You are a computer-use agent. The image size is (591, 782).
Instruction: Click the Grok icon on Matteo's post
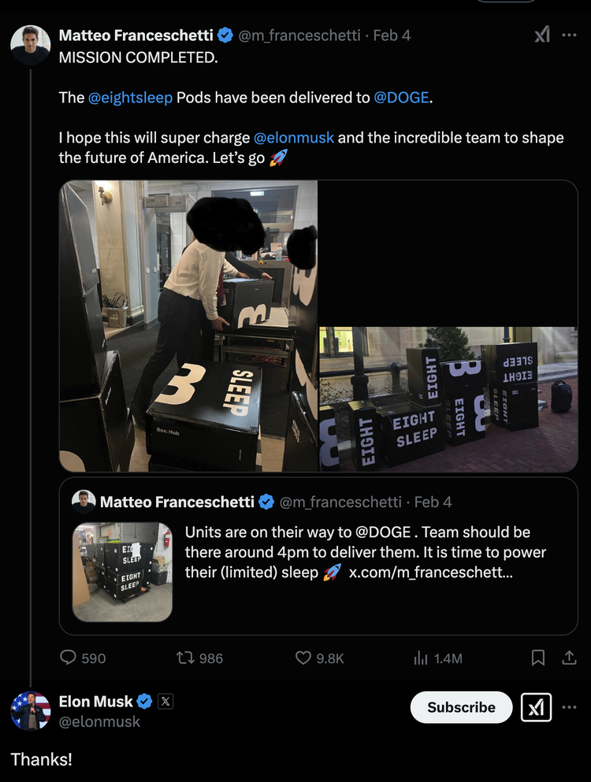(542, 35)
